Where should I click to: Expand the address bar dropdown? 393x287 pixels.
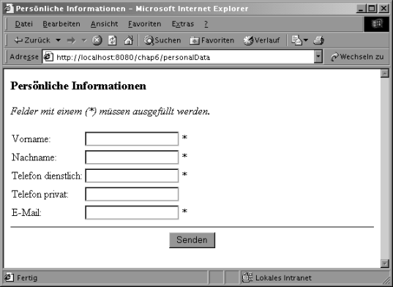point(318,57)
